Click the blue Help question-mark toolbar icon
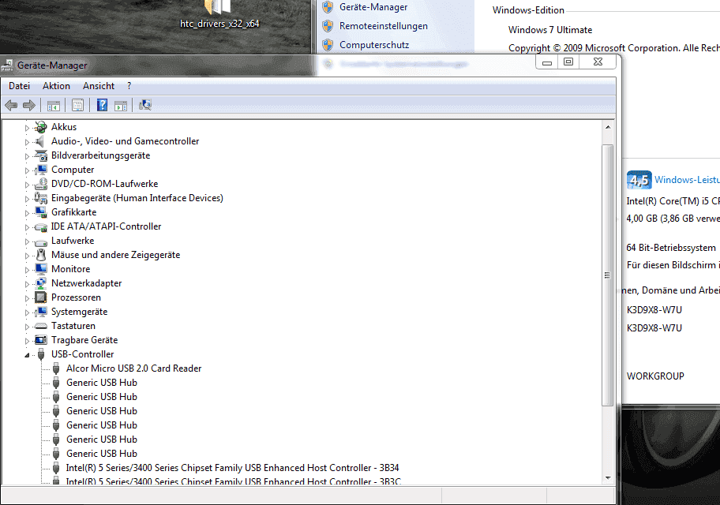The image size is (720, 505). point(102,106)
